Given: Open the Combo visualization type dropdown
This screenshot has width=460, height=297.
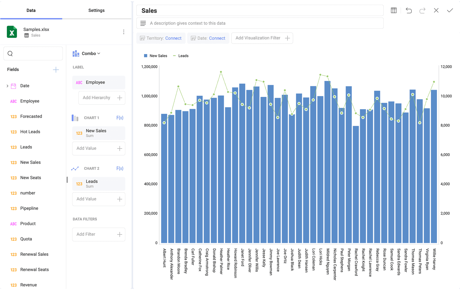Looking at the screenshot, I should point(91,53).
